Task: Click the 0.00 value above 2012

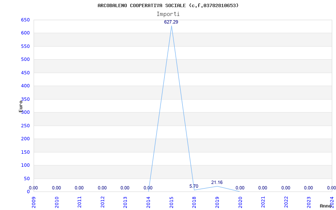Action: [102, 188]
